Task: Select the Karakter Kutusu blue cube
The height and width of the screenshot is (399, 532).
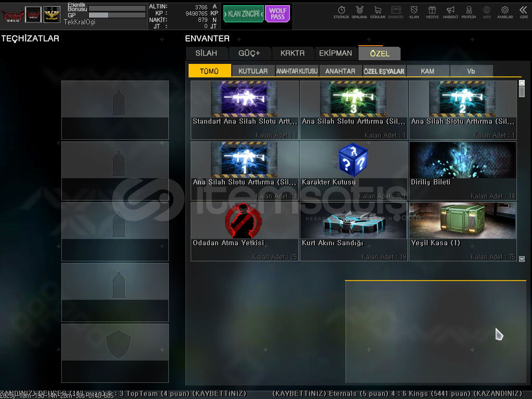Action: (353, 170)
